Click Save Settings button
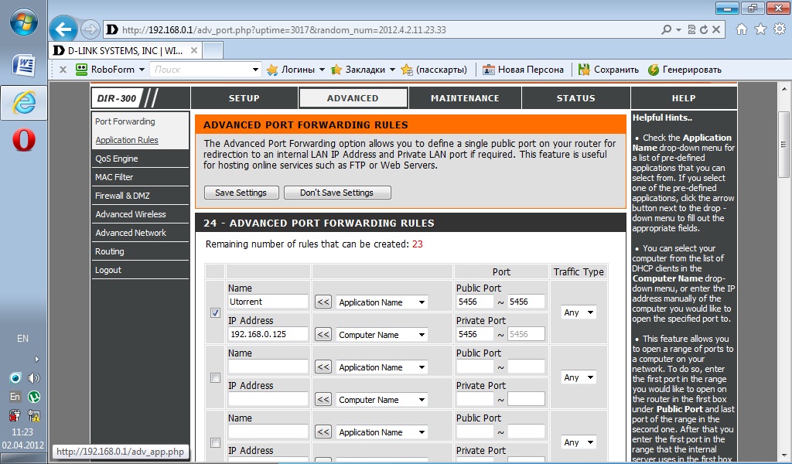This screenshot has height=464, width=792. pos(241,193)
